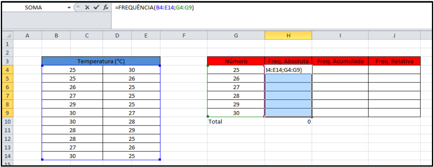Click cell H10 showing value 0
The width and height of the screenshot is (434, 167).
288,122
